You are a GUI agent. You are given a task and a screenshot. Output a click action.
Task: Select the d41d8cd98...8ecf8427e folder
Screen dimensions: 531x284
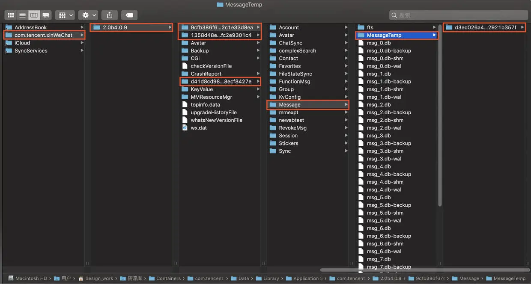coord(220,81)
